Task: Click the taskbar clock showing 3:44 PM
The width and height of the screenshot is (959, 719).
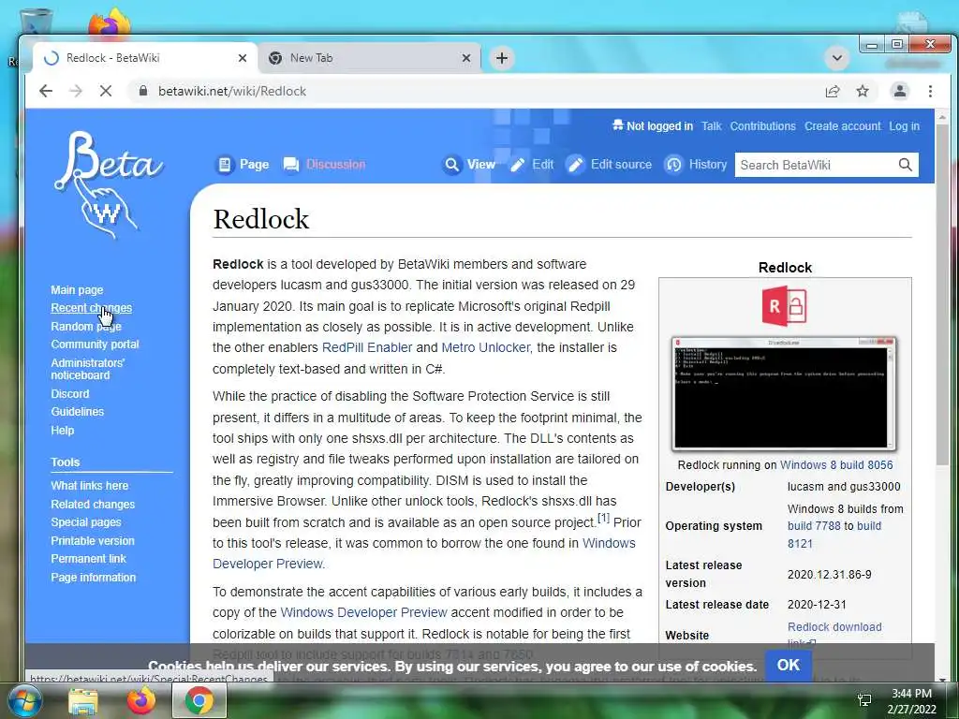Action: pyautogui.click(x=911, y=701)
